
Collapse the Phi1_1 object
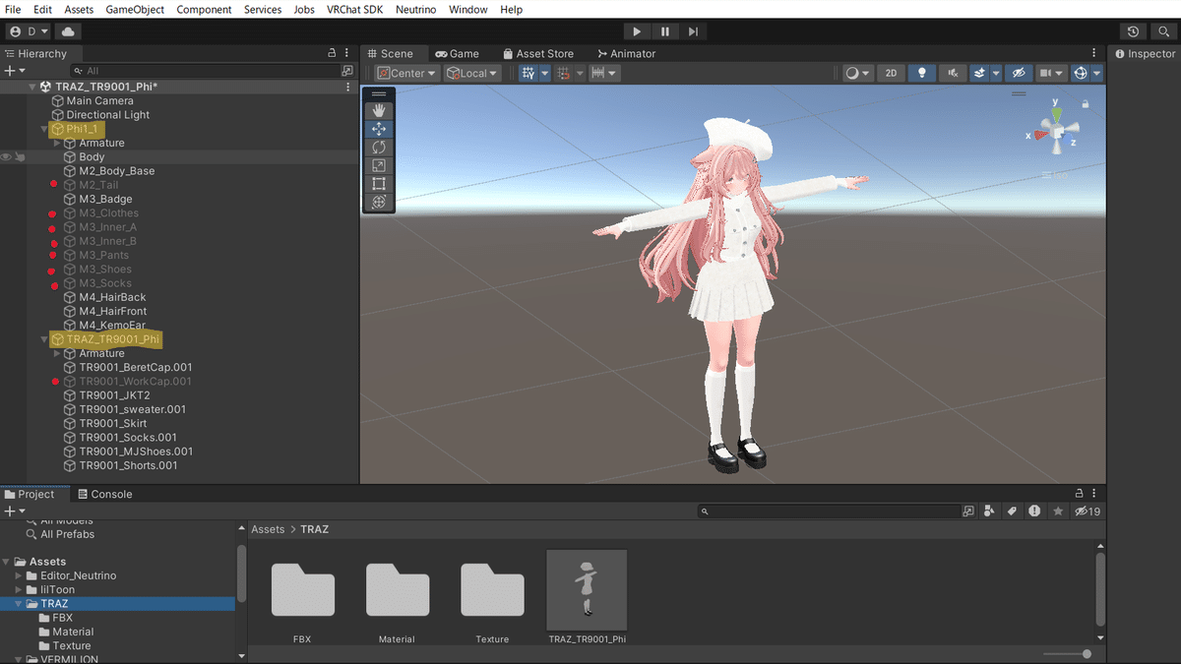(x=44, y=129)
